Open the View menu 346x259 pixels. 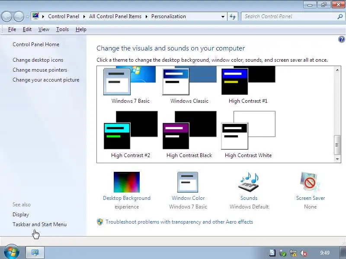click(44, 29)
